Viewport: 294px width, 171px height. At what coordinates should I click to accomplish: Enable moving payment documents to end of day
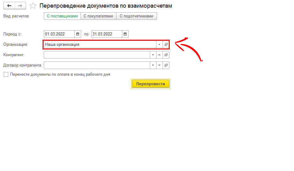pos(6,75)
